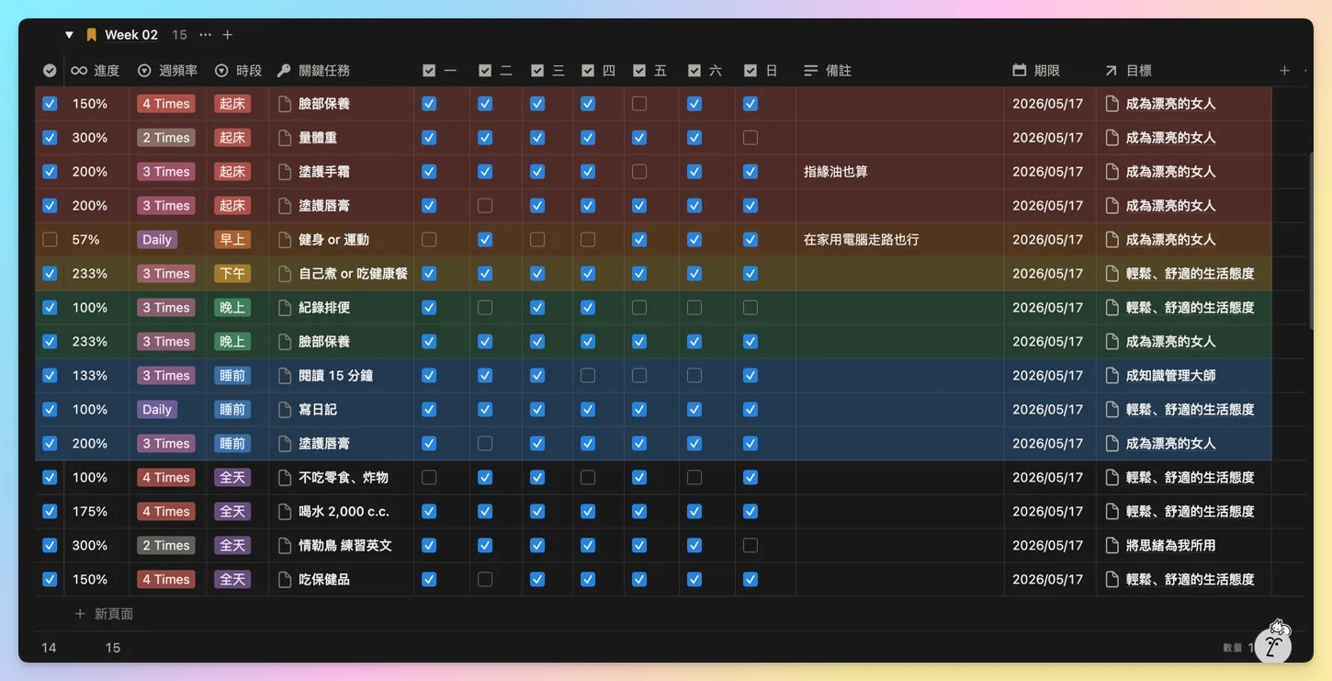Check Monday for 健身 or 運動 row

tap(429, 240)
